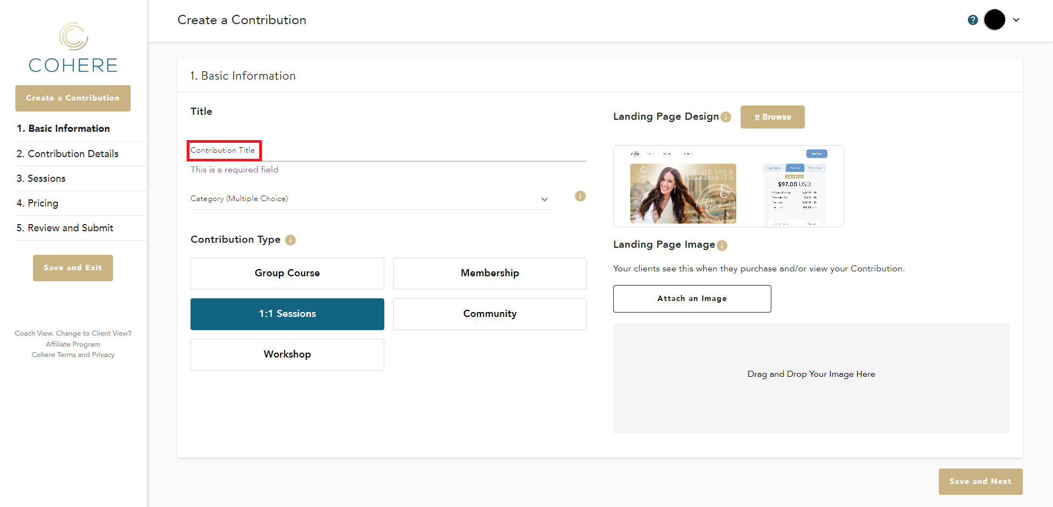Select Group Course contribution type

coord(287,273)
